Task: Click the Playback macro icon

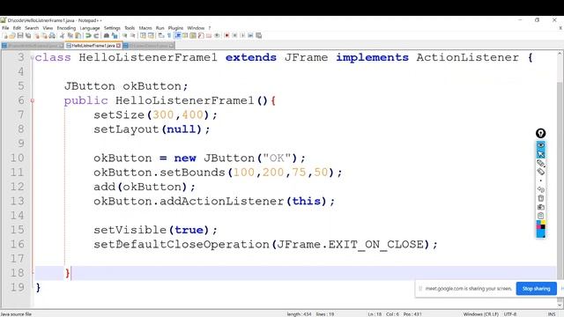Action: tap(242, 35)
